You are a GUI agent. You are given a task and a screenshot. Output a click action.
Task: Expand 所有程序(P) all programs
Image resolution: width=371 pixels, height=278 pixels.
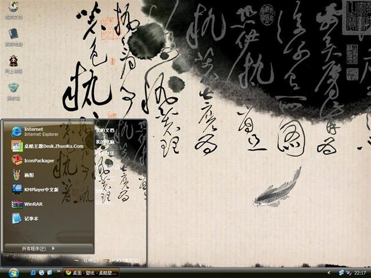click(49, 248)
